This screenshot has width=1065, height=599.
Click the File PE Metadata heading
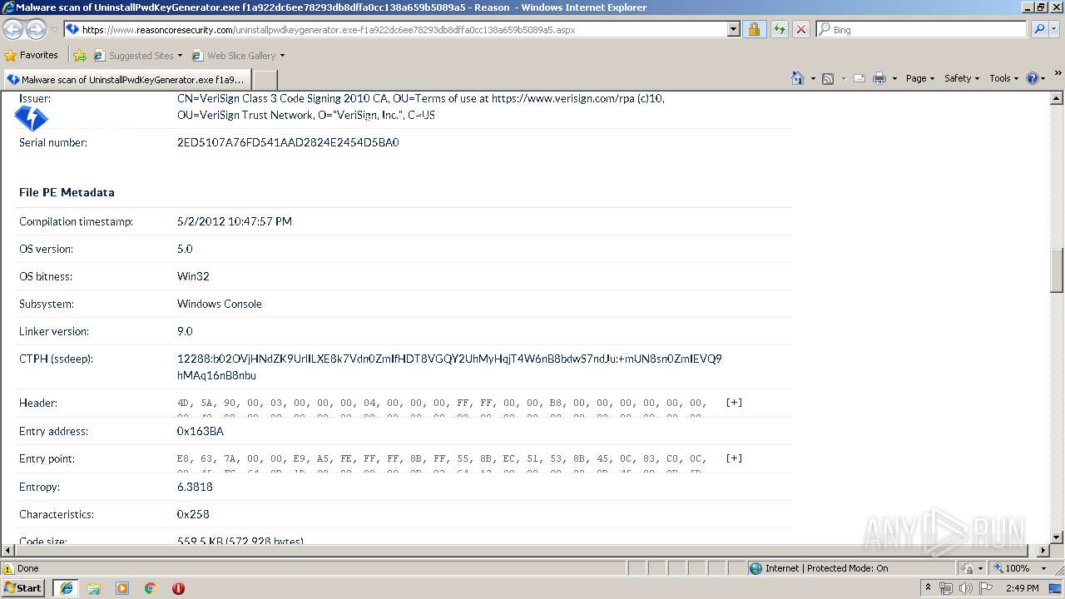(67, 192)
